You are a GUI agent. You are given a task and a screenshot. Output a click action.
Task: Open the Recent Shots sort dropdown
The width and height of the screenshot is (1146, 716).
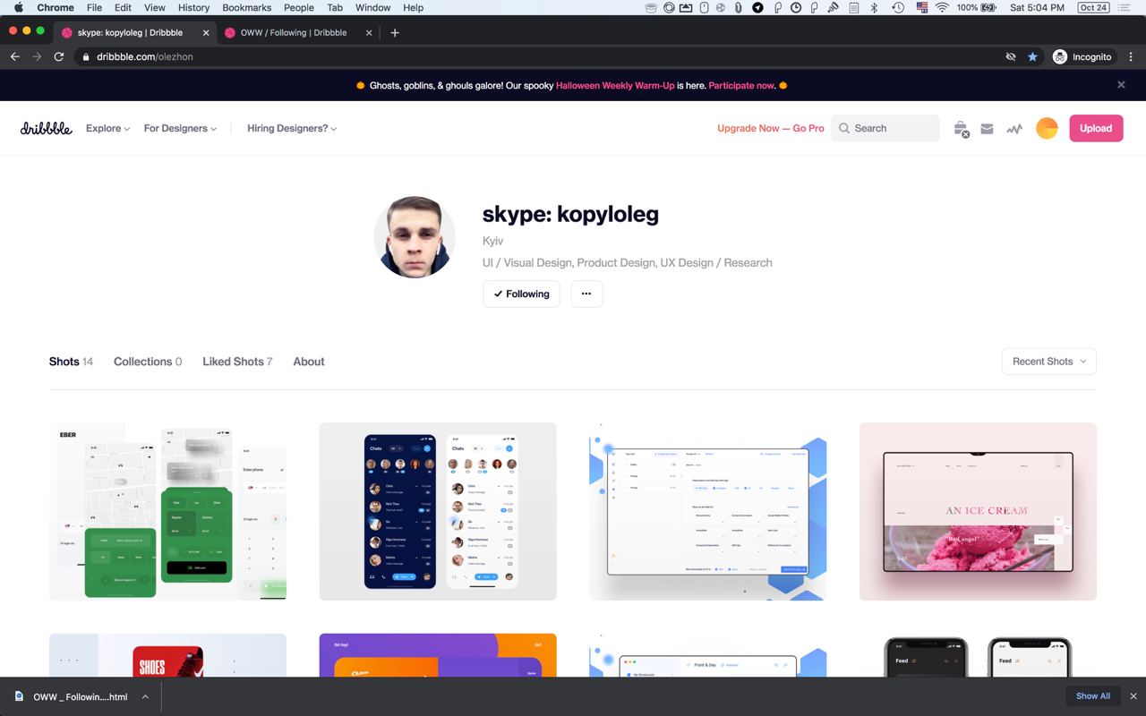(1048, 362)
